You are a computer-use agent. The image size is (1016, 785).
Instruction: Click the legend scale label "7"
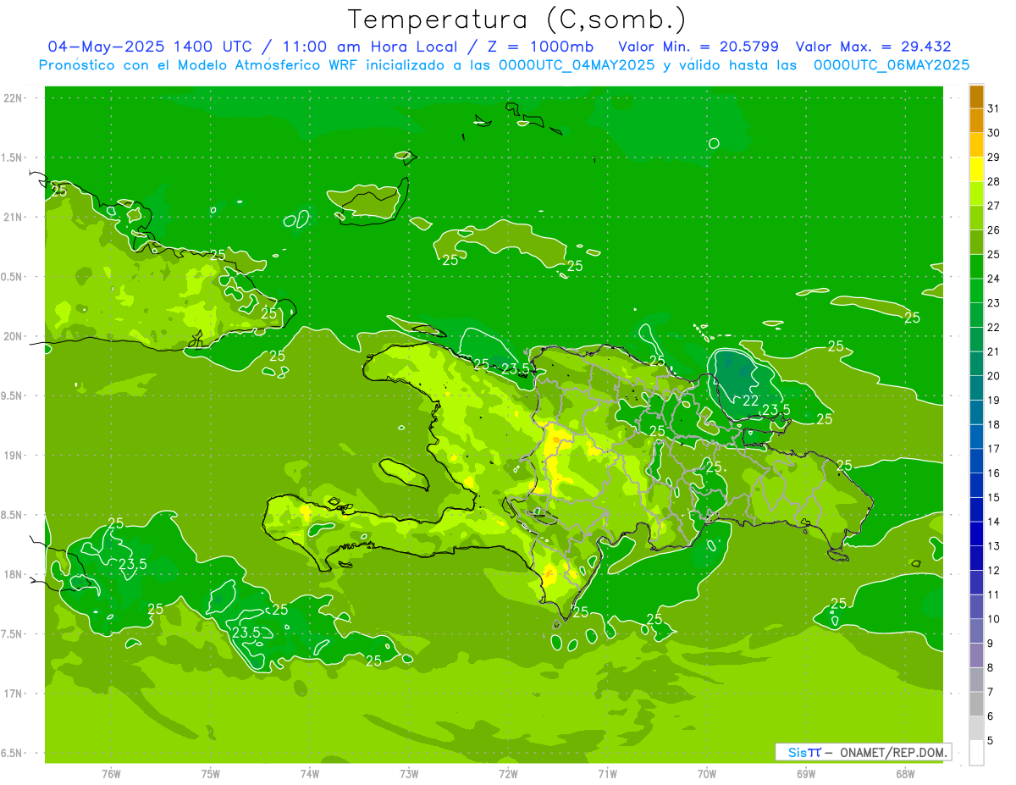(991, 692)
